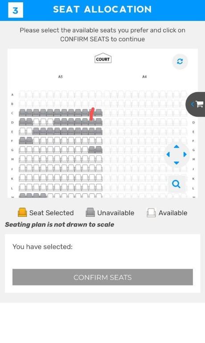Pan the seat map right arrow
205x343 pixels.
(185, 155)
